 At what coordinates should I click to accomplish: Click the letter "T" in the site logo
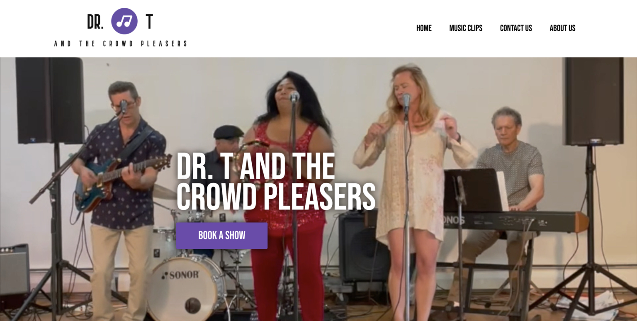149,22
